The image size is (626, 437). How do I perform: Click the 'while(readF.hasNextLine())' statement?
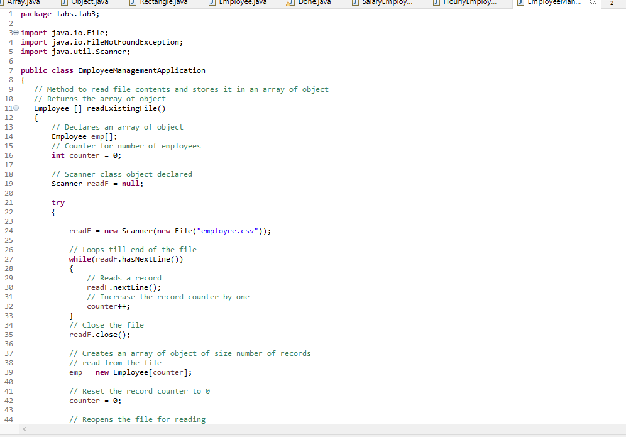coord(126,259)
